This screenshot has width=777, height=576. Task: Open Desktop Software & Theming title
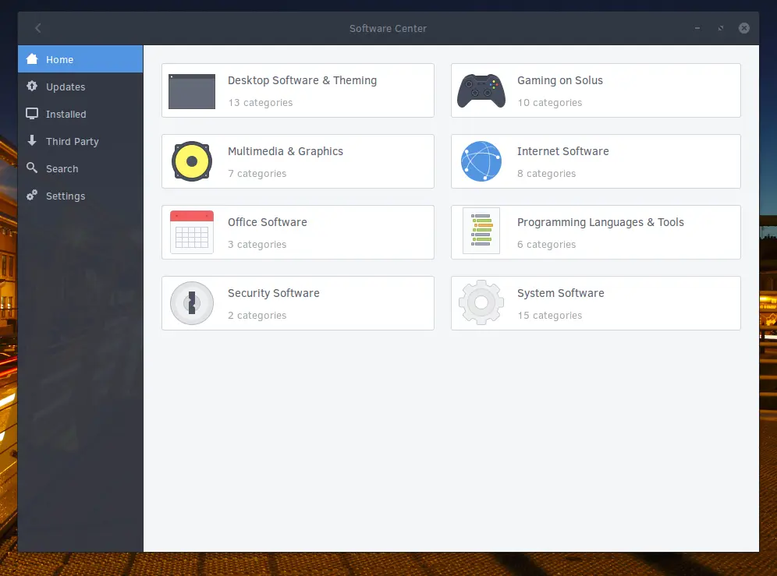[302, 80]
